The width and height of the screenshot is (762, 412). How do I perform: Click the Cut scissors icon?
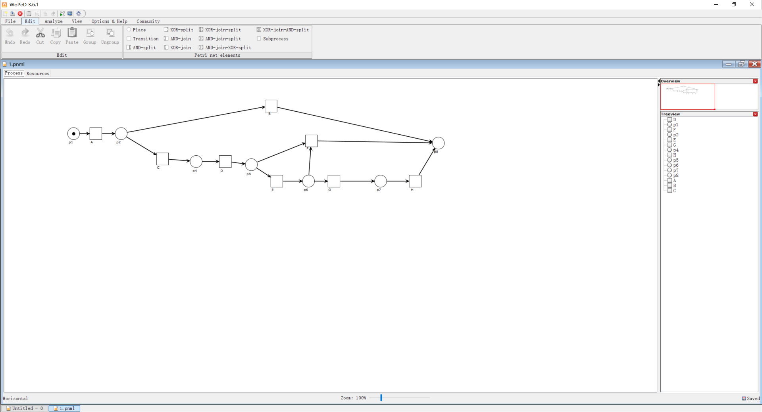click(x=40, y=33)
